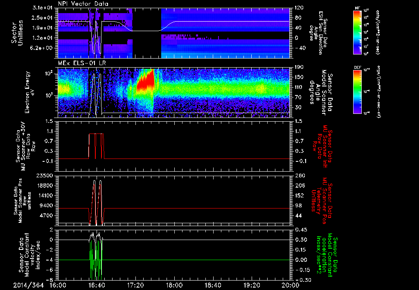Click the 16:40 time axis tick label

97,285
